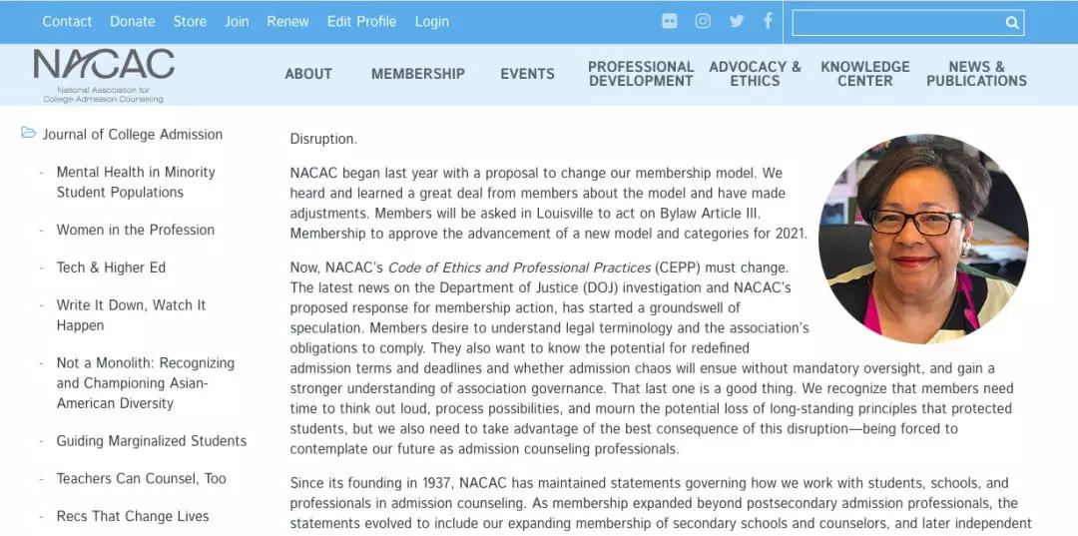Screen dimensions: 1078x536
Task: Collapse the Journal of College Admission folder
Action: pos(29,134)
